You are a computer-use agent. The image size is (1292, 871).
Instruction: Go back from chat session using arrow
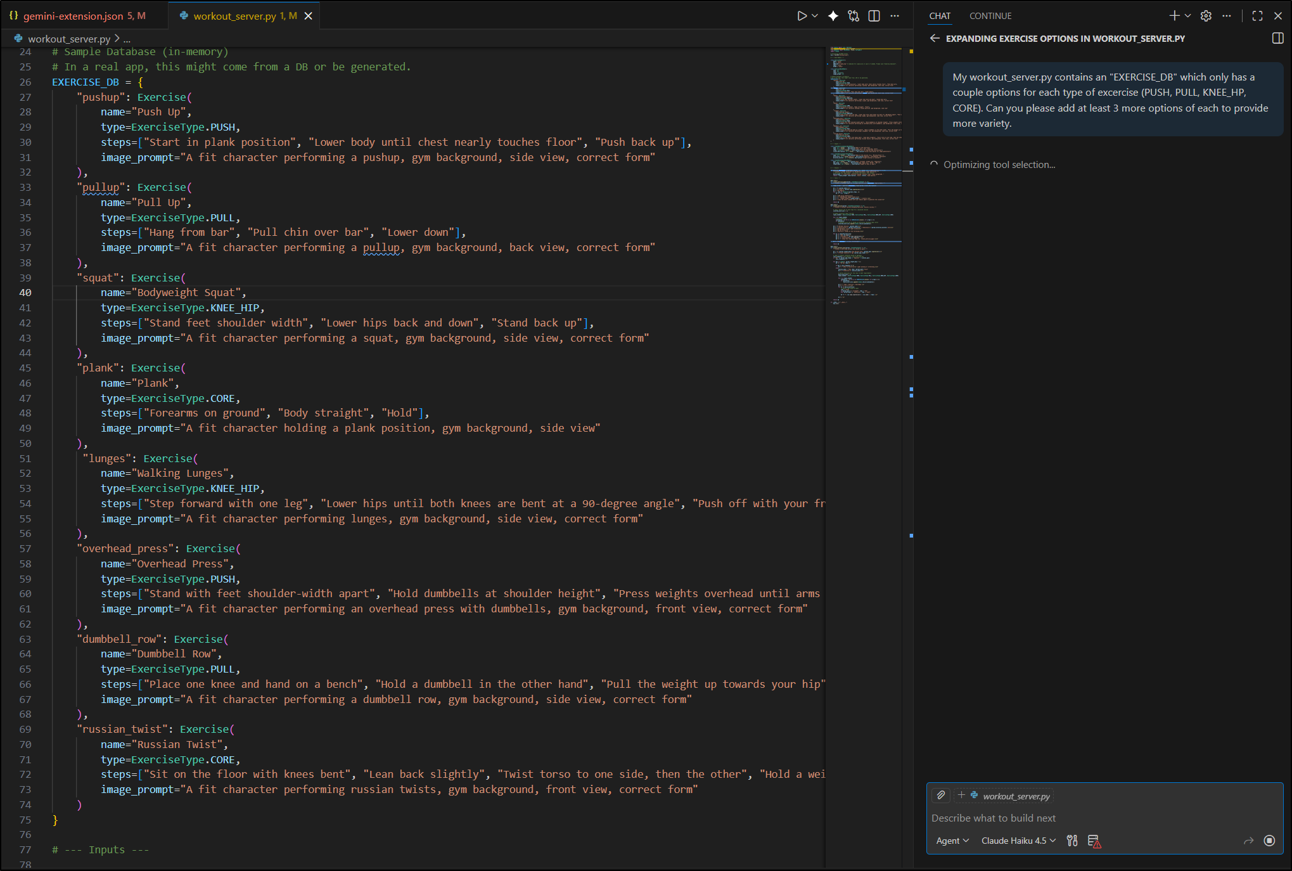pyautogui.click(x=935, y=39)
